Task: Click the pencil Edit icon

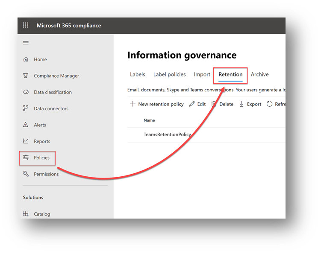Action: click(192, 104)
